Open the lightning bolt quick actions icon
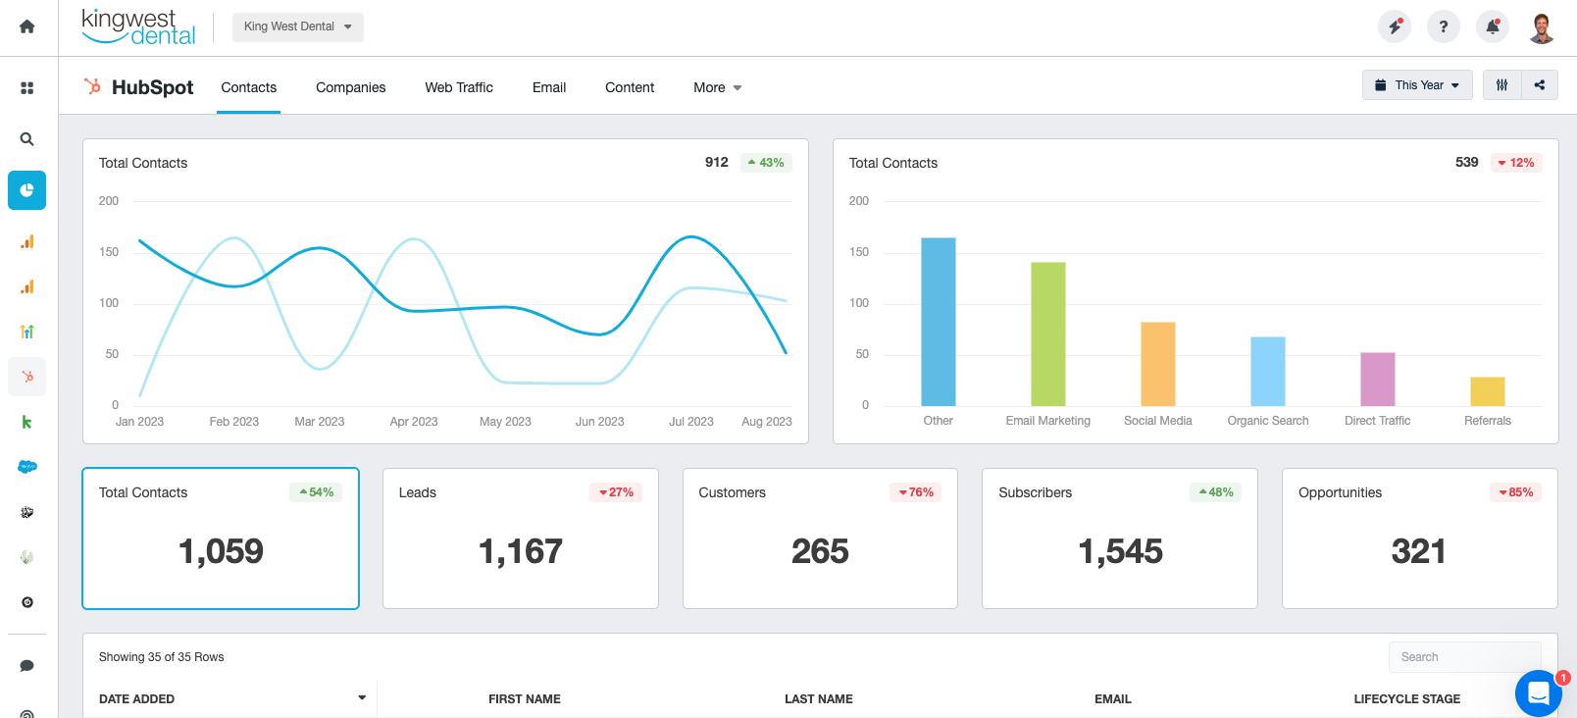Image resolution: width=1577 pixels, height=718 pixels. tap(1394, 26)
